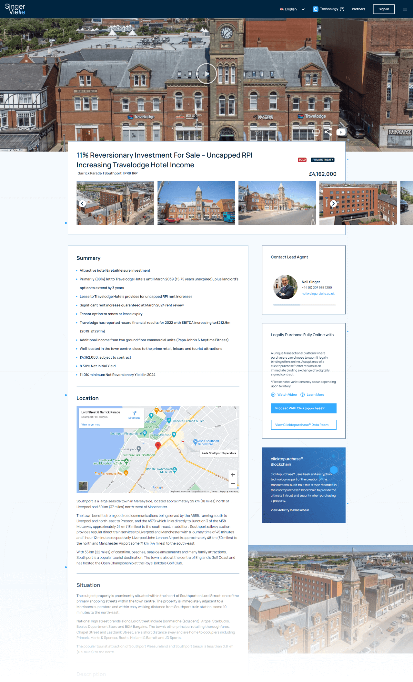Image resolution: width=413 pixels, height=682 pixels.
Task: Open View larger map link
Action: [91, 425]
